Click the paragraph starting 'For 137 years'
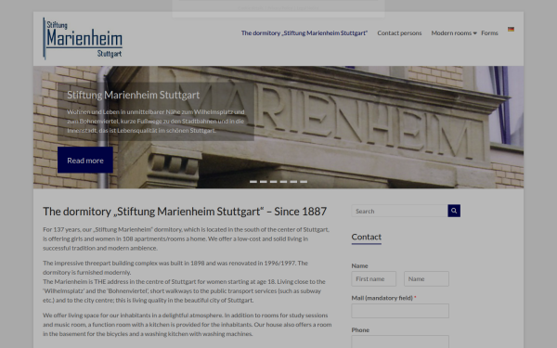This screenshot has height=348, width=557. click(x=187, y=238)
